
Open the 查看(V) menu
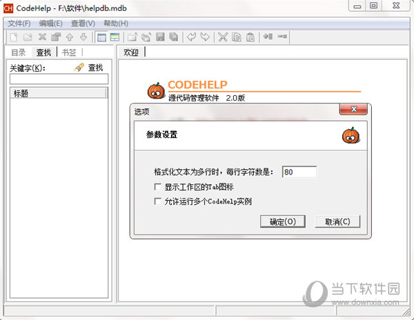83,23
